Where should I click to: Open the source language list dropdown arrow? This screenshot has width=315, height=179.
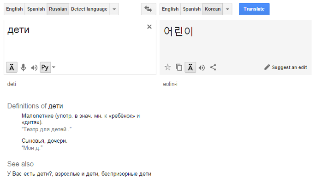coord(114,9)
